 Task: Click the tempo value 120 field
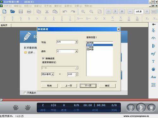(71, 74)
